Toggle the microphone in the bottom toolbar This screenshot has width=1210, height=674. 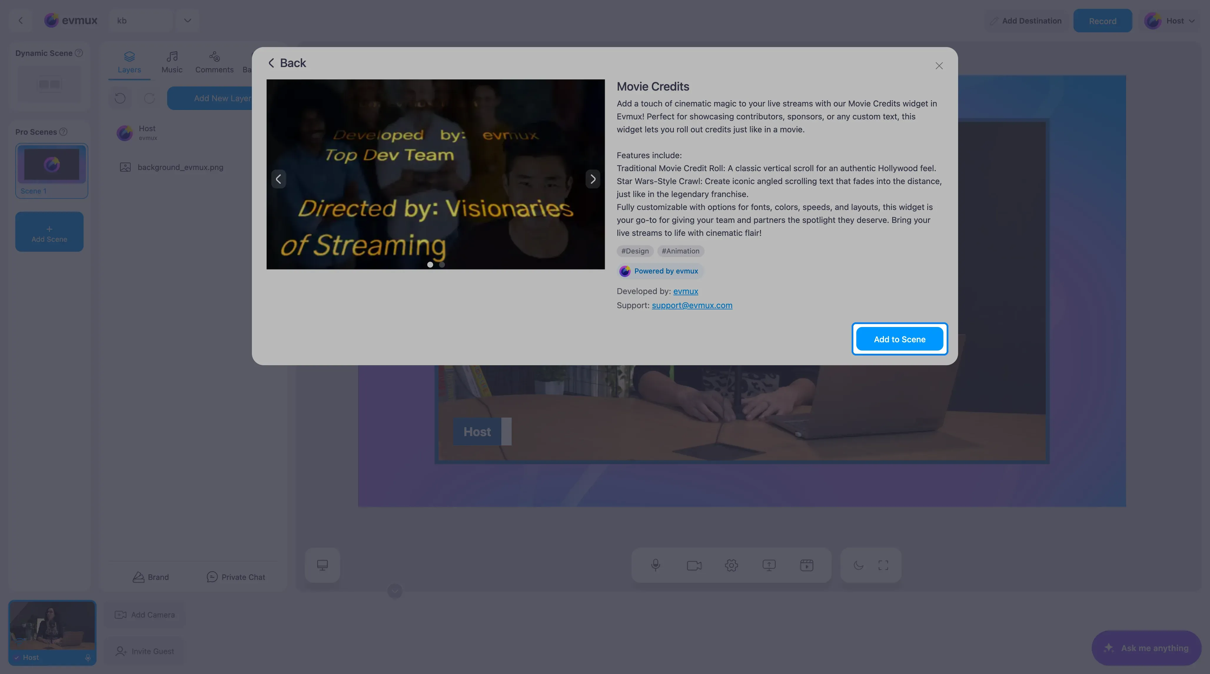coord(656,565)
